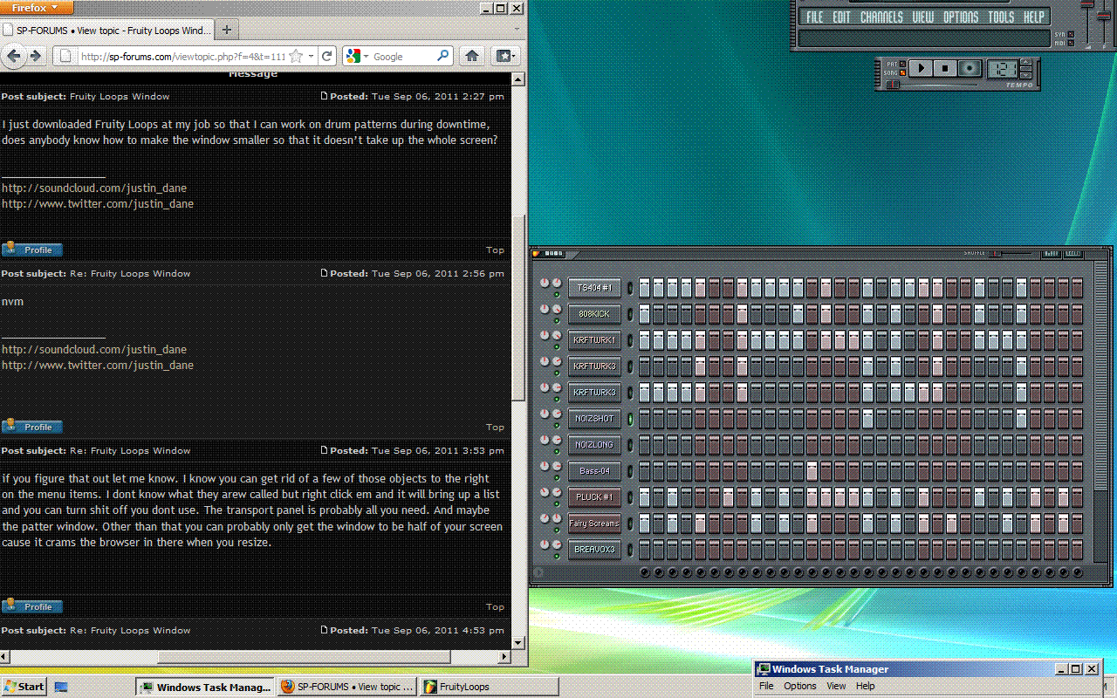Decrease tempo with the down arrow
The height and width of the screenshot is (698, 1117).
(1025, 73)
